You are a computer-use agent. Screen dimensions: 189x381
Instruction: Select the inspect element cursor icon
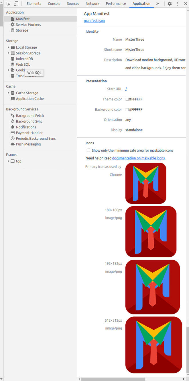tap(9, 4)
